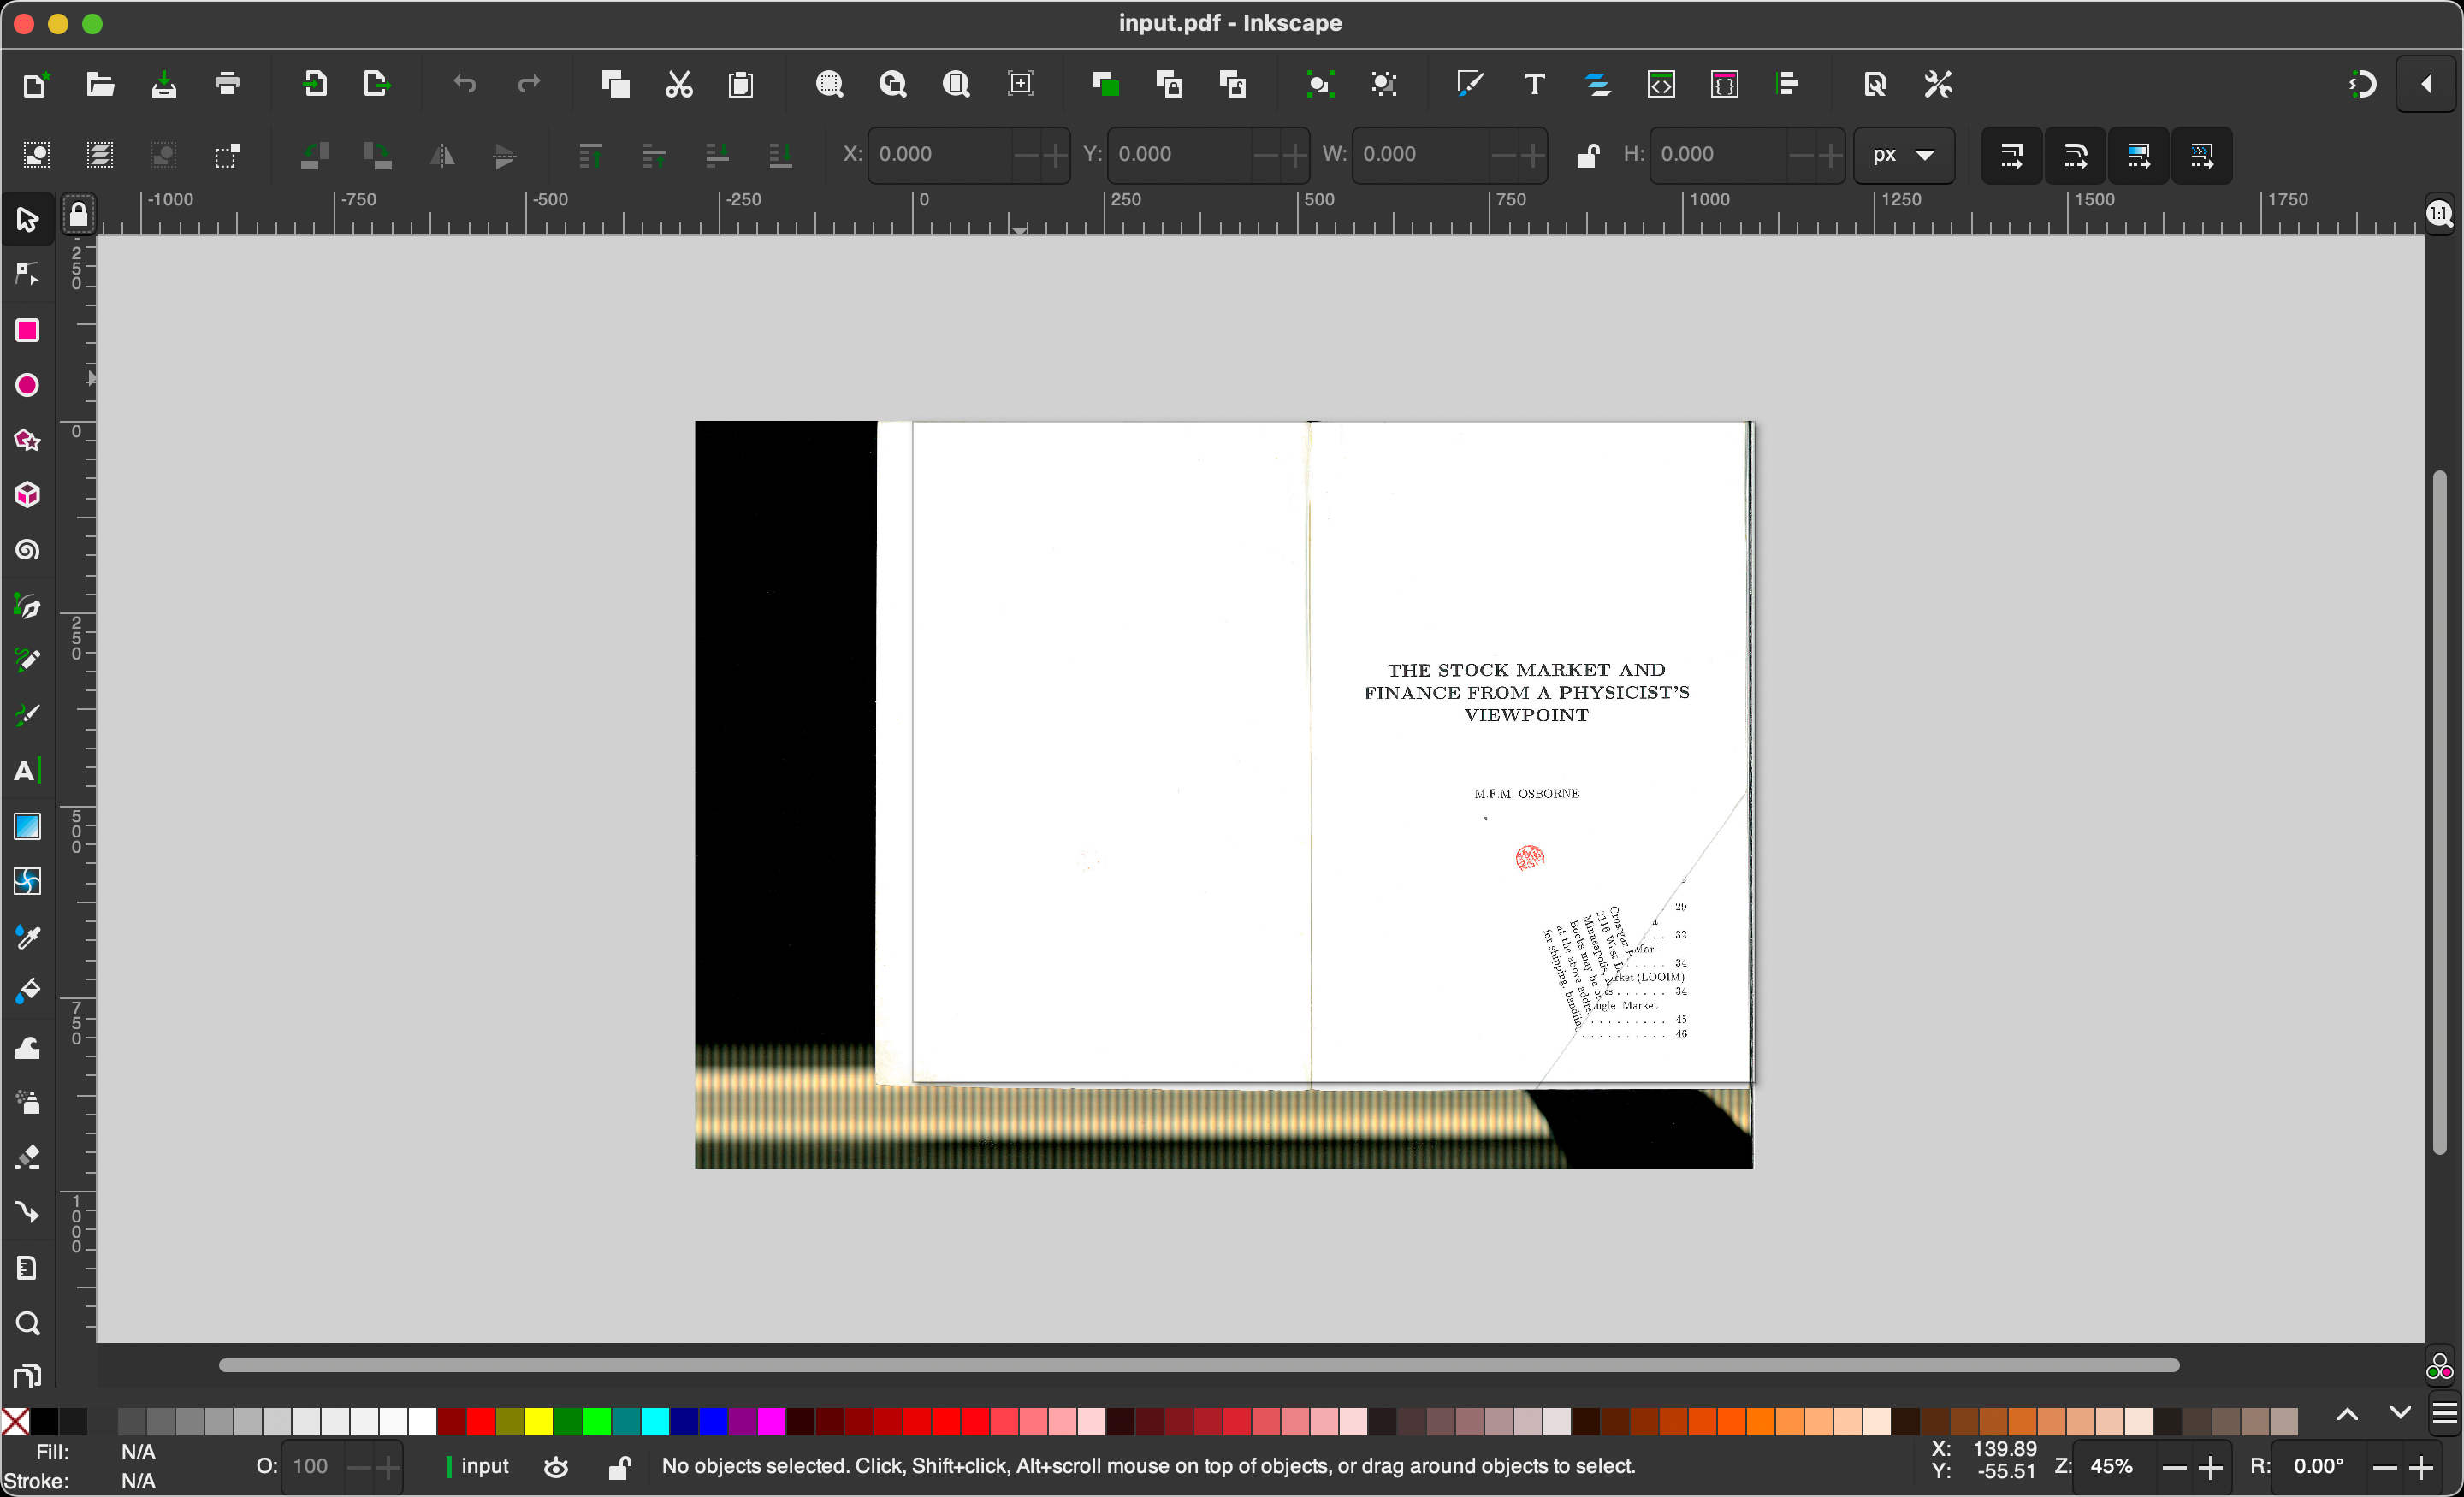Toggle the layer lock in the status bar

(x=619, y=1467)
